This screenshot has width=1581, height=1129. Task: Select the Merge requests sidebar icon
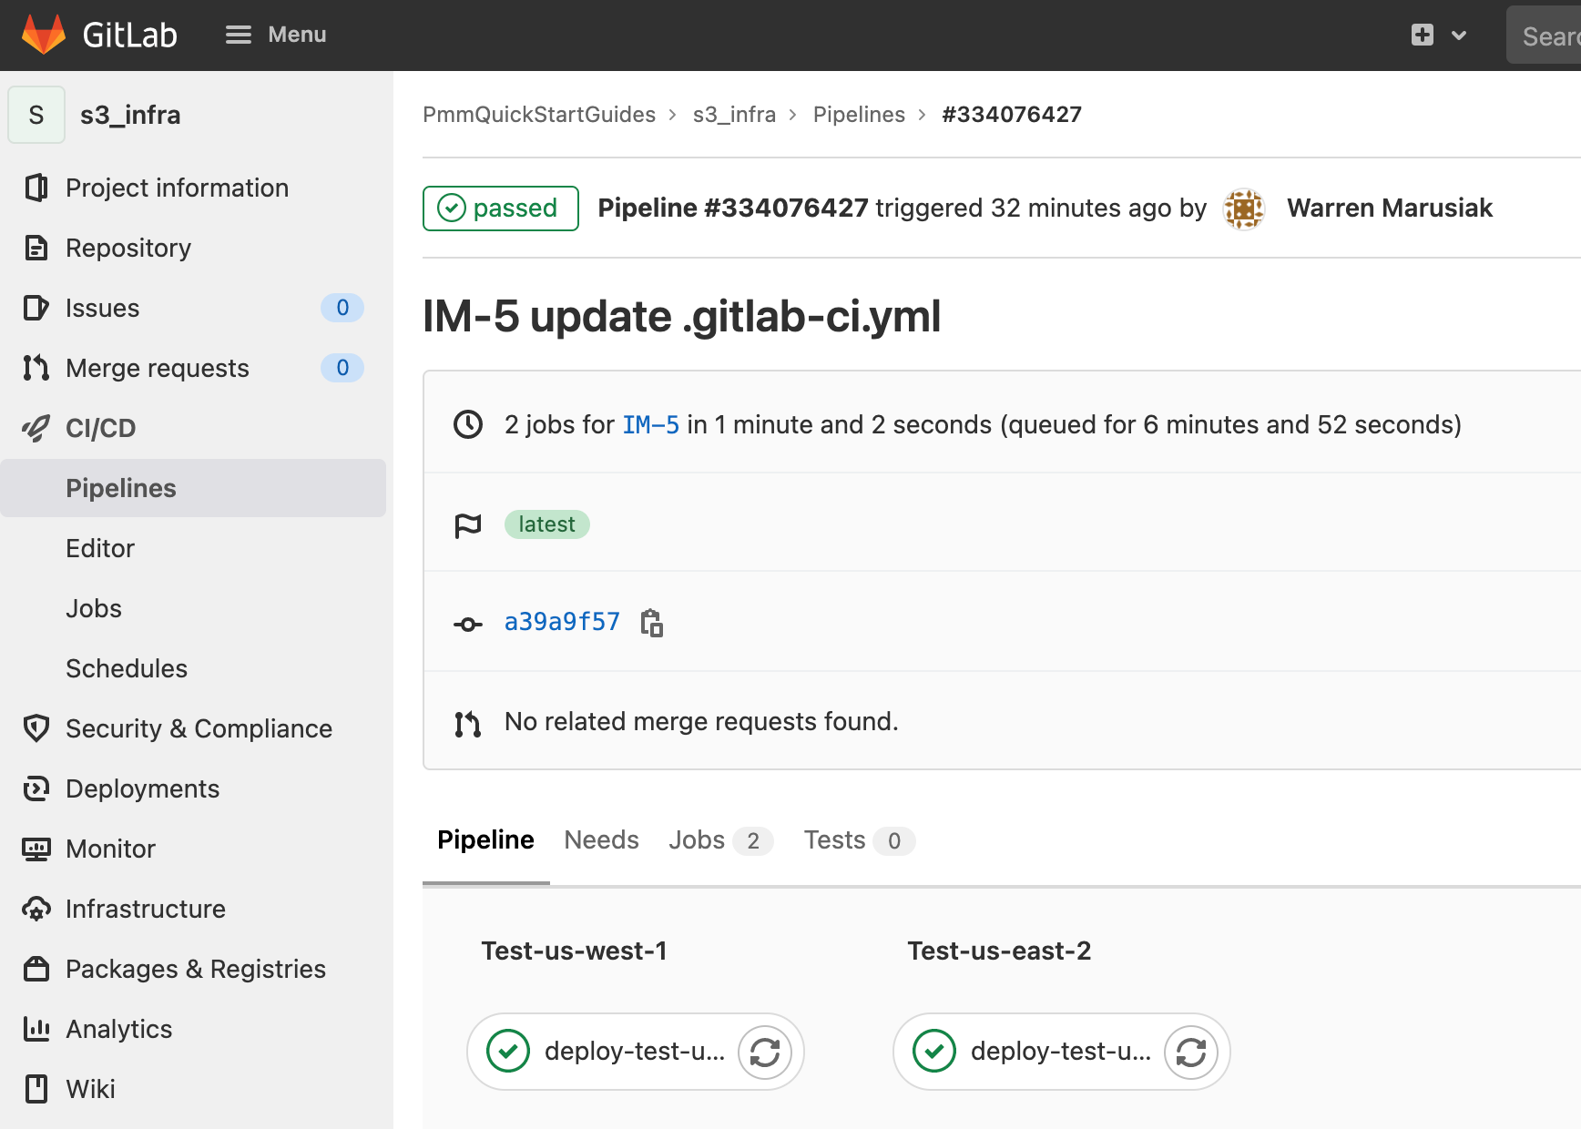tap(35, 368)
